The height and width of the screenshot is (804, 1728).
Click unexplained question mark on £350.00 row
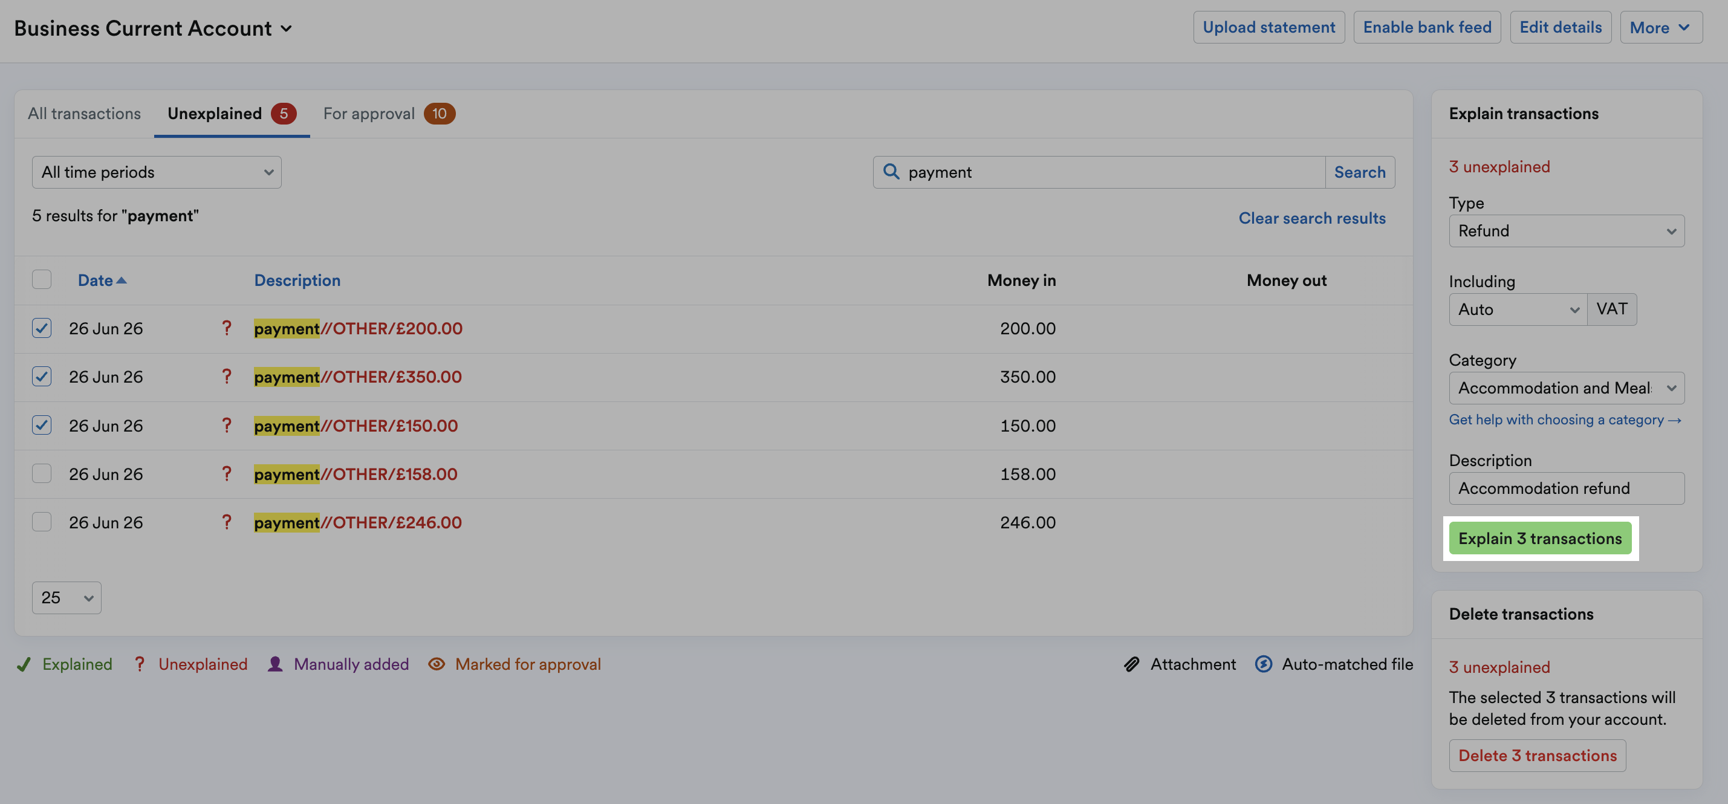click(x=227, y=376)
